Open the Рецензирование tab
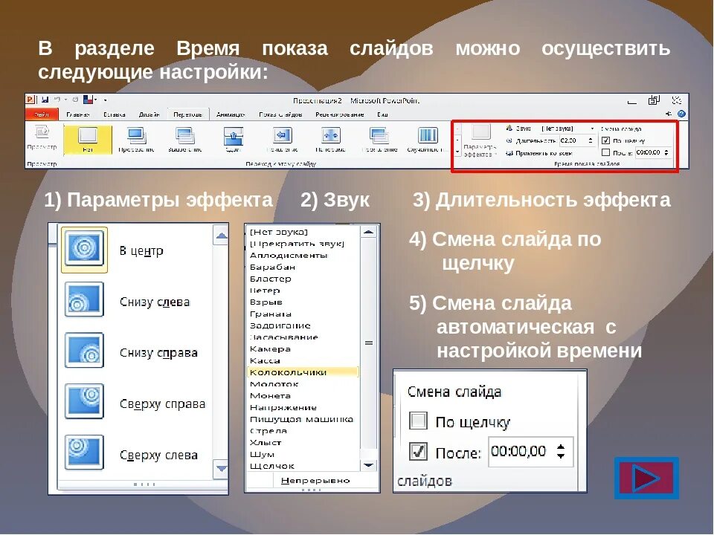 pos(340,114)
